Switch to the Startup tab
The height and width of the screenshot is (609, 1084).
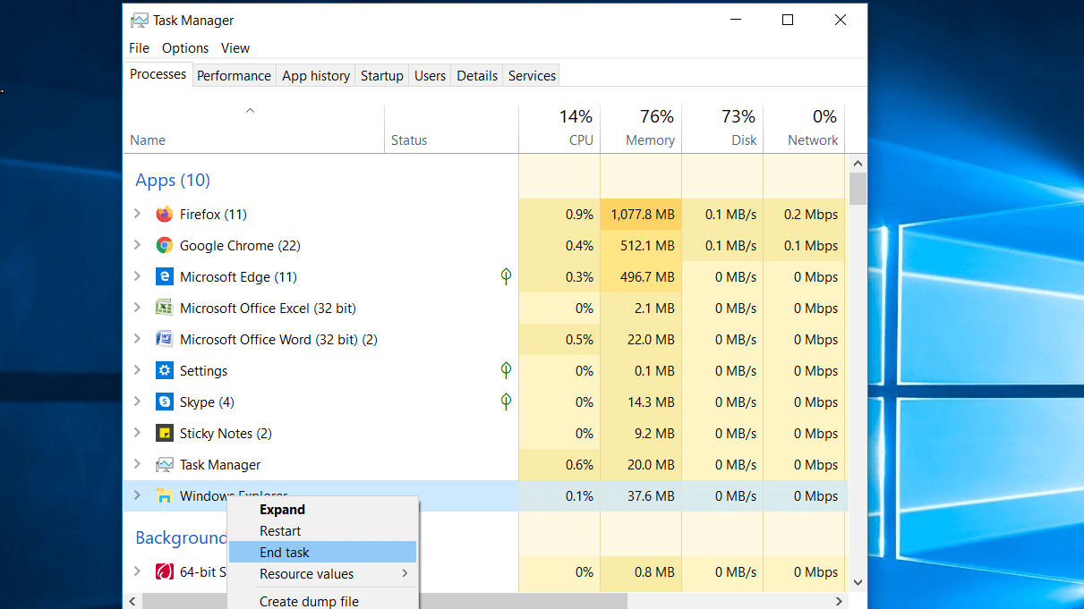tap(381, 75)
